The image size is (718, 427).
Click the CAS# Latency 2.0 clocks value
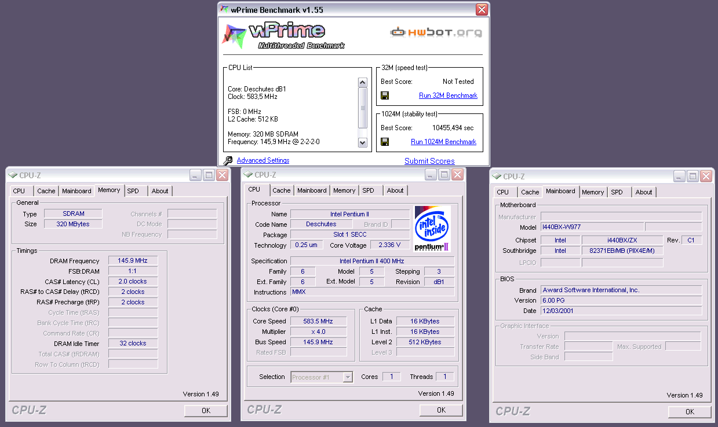[133, 282]
